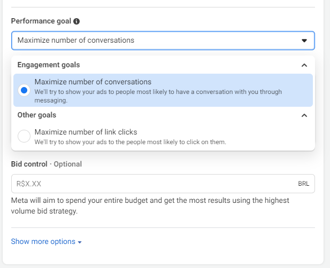Viewport: 330px width, 268px height.
Task: Click the conversations option description text
Action: point(158,96)
